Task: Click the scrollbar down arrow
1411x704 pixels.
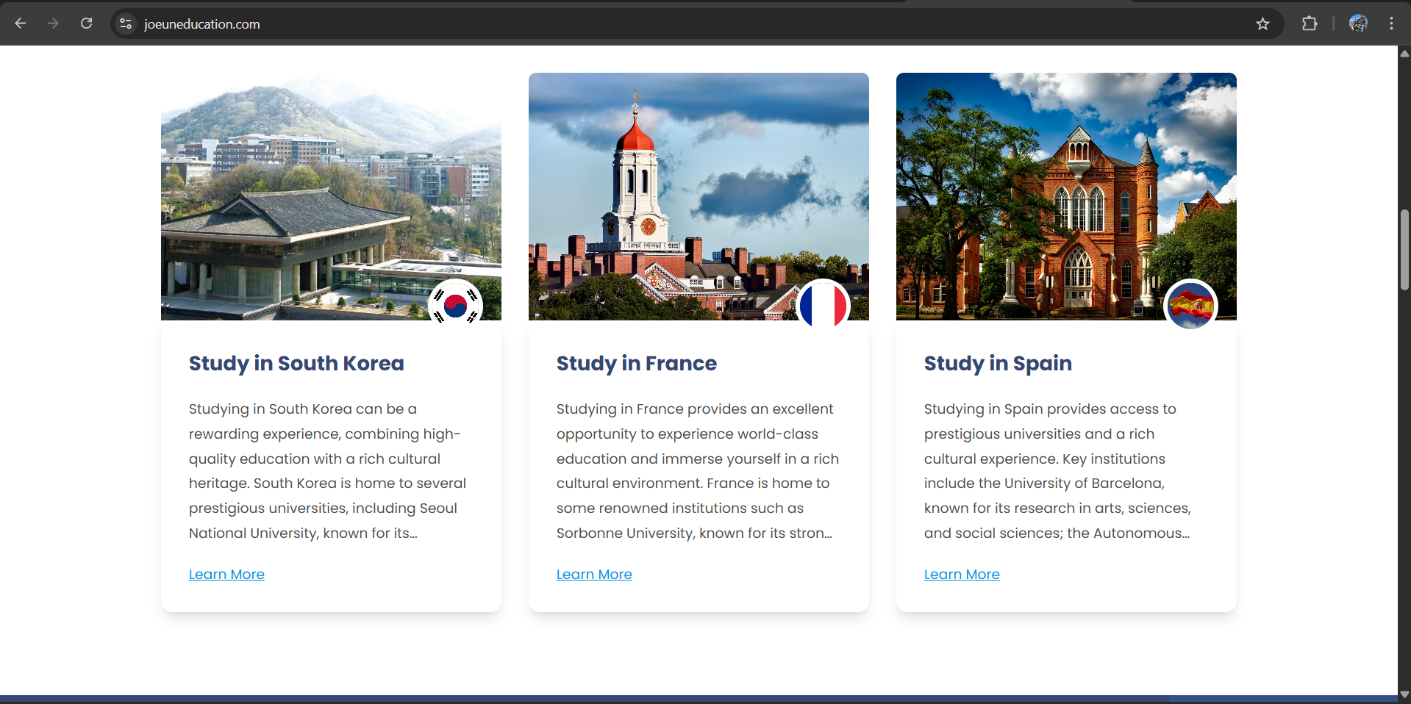Action: pyautogui.click(x=1404, y=694)
